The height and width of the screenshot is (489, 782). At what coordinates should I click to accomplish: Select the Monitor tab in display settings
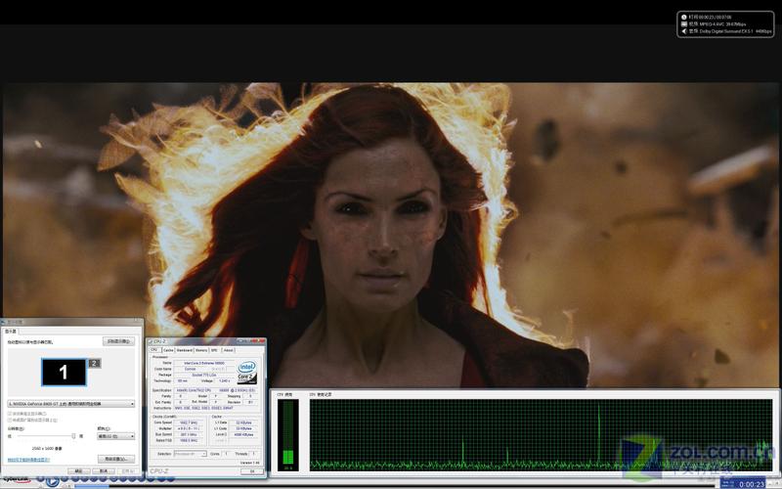click(x=11, y=332)
